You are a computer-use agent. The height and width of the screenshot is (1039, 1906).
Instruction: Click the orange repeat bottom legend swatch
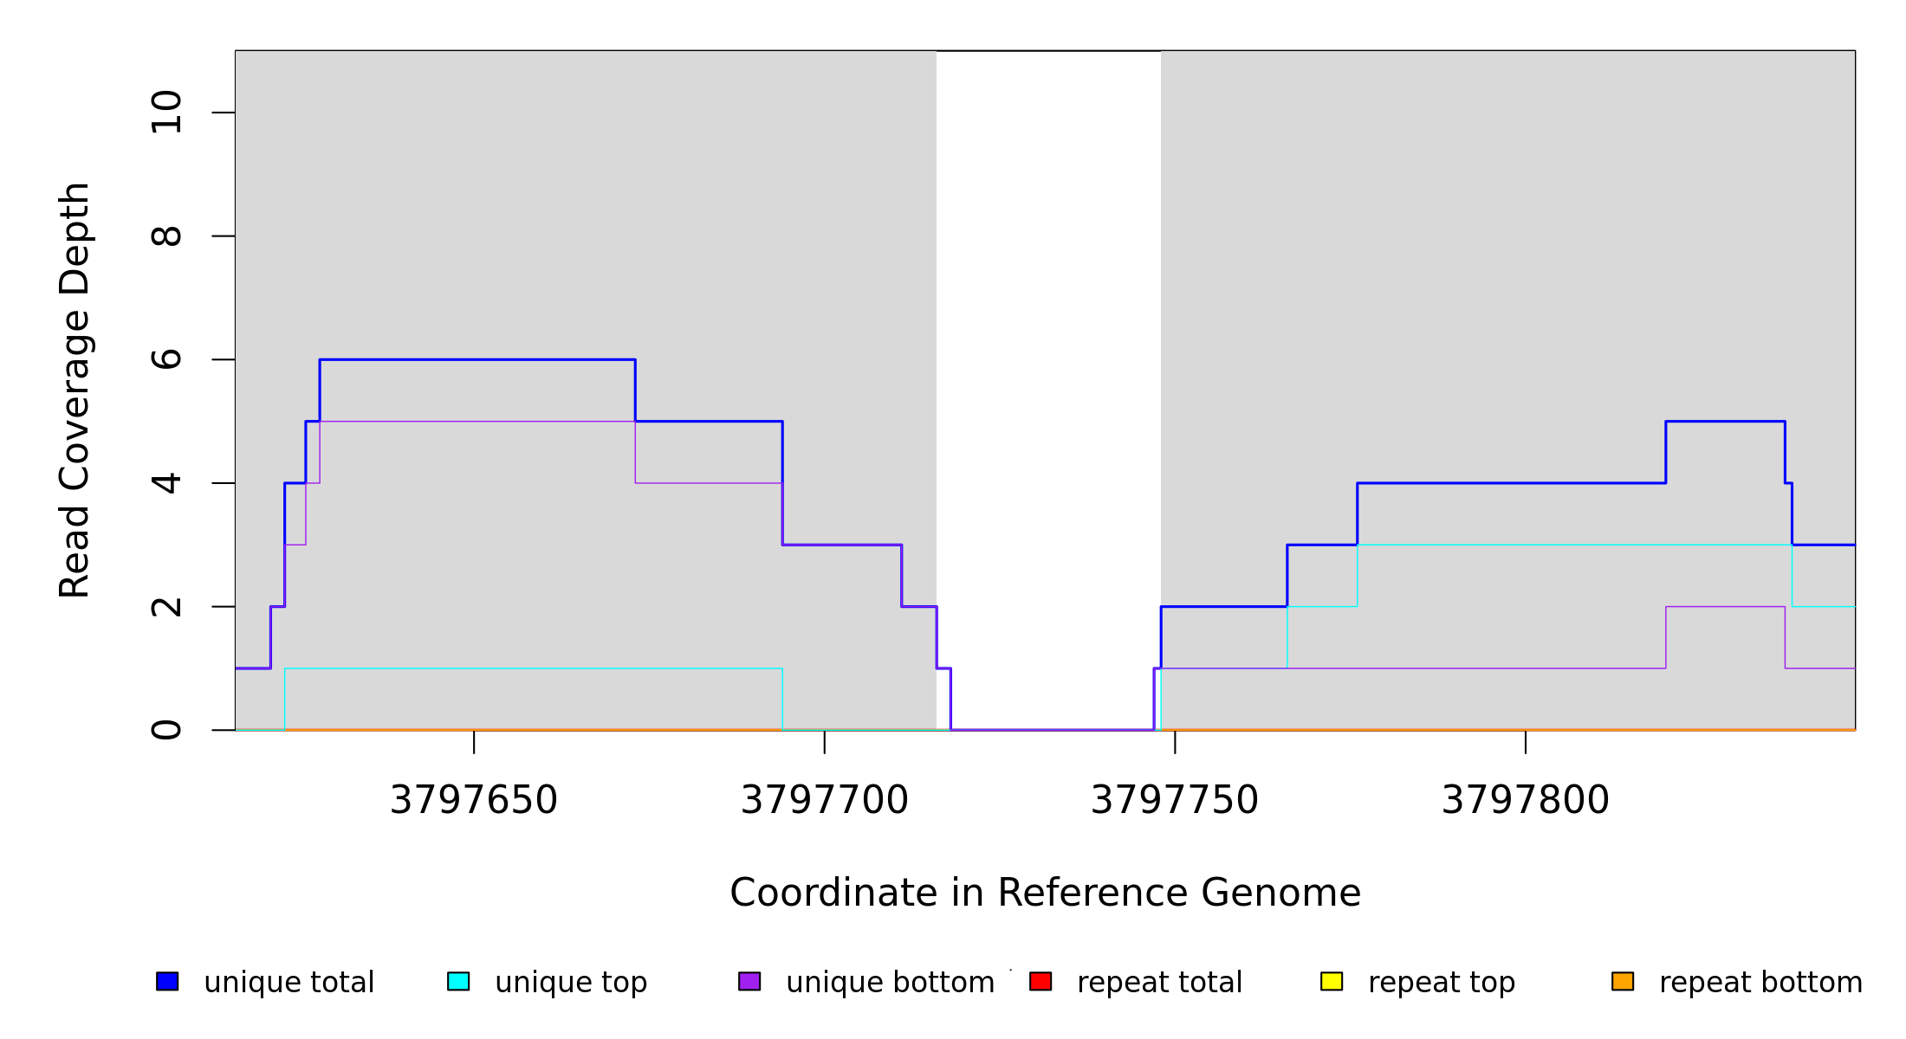1623,981
